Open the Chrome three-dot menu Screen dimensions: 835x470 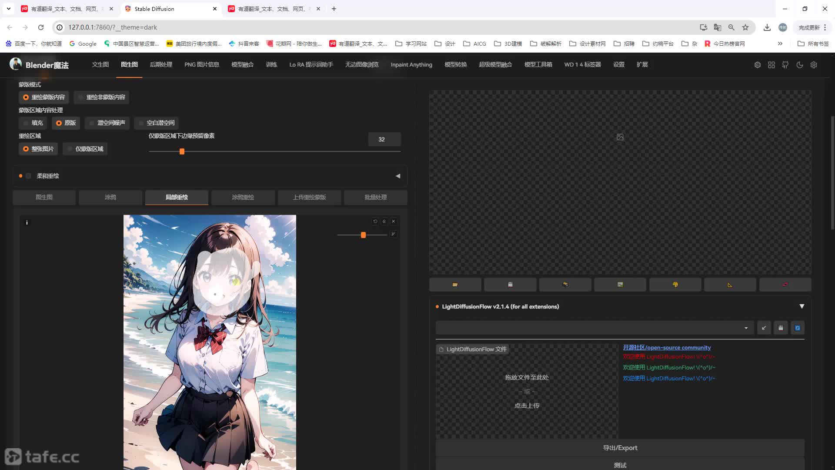pyautogui.click(x=825, y=27)
